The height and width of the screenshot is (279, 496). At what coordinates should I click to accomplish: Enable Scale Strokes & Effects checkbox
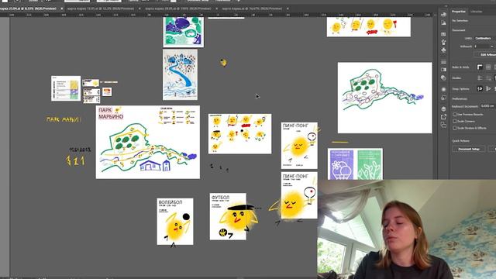(455, 128)
